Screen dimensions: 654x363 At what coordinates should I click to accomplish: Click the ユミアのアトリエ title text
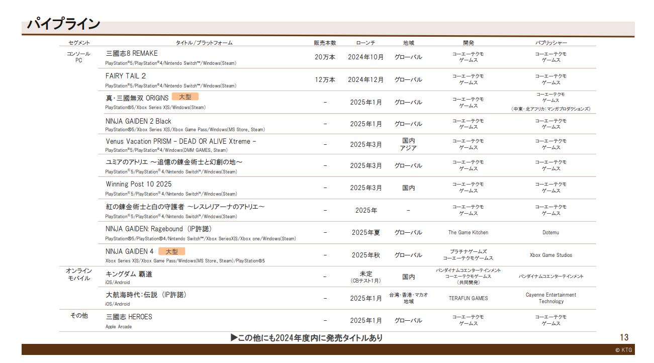pyautogui.click(x=174, y=162)
